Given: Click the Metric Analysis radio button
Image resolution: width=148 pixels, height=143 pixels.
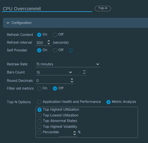Looking at the screenshot, I should [x=108, y=102].
